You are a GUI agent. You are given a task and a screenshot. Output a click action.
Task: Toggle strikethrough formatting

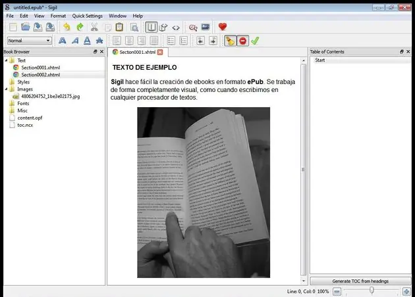point(99,41)
